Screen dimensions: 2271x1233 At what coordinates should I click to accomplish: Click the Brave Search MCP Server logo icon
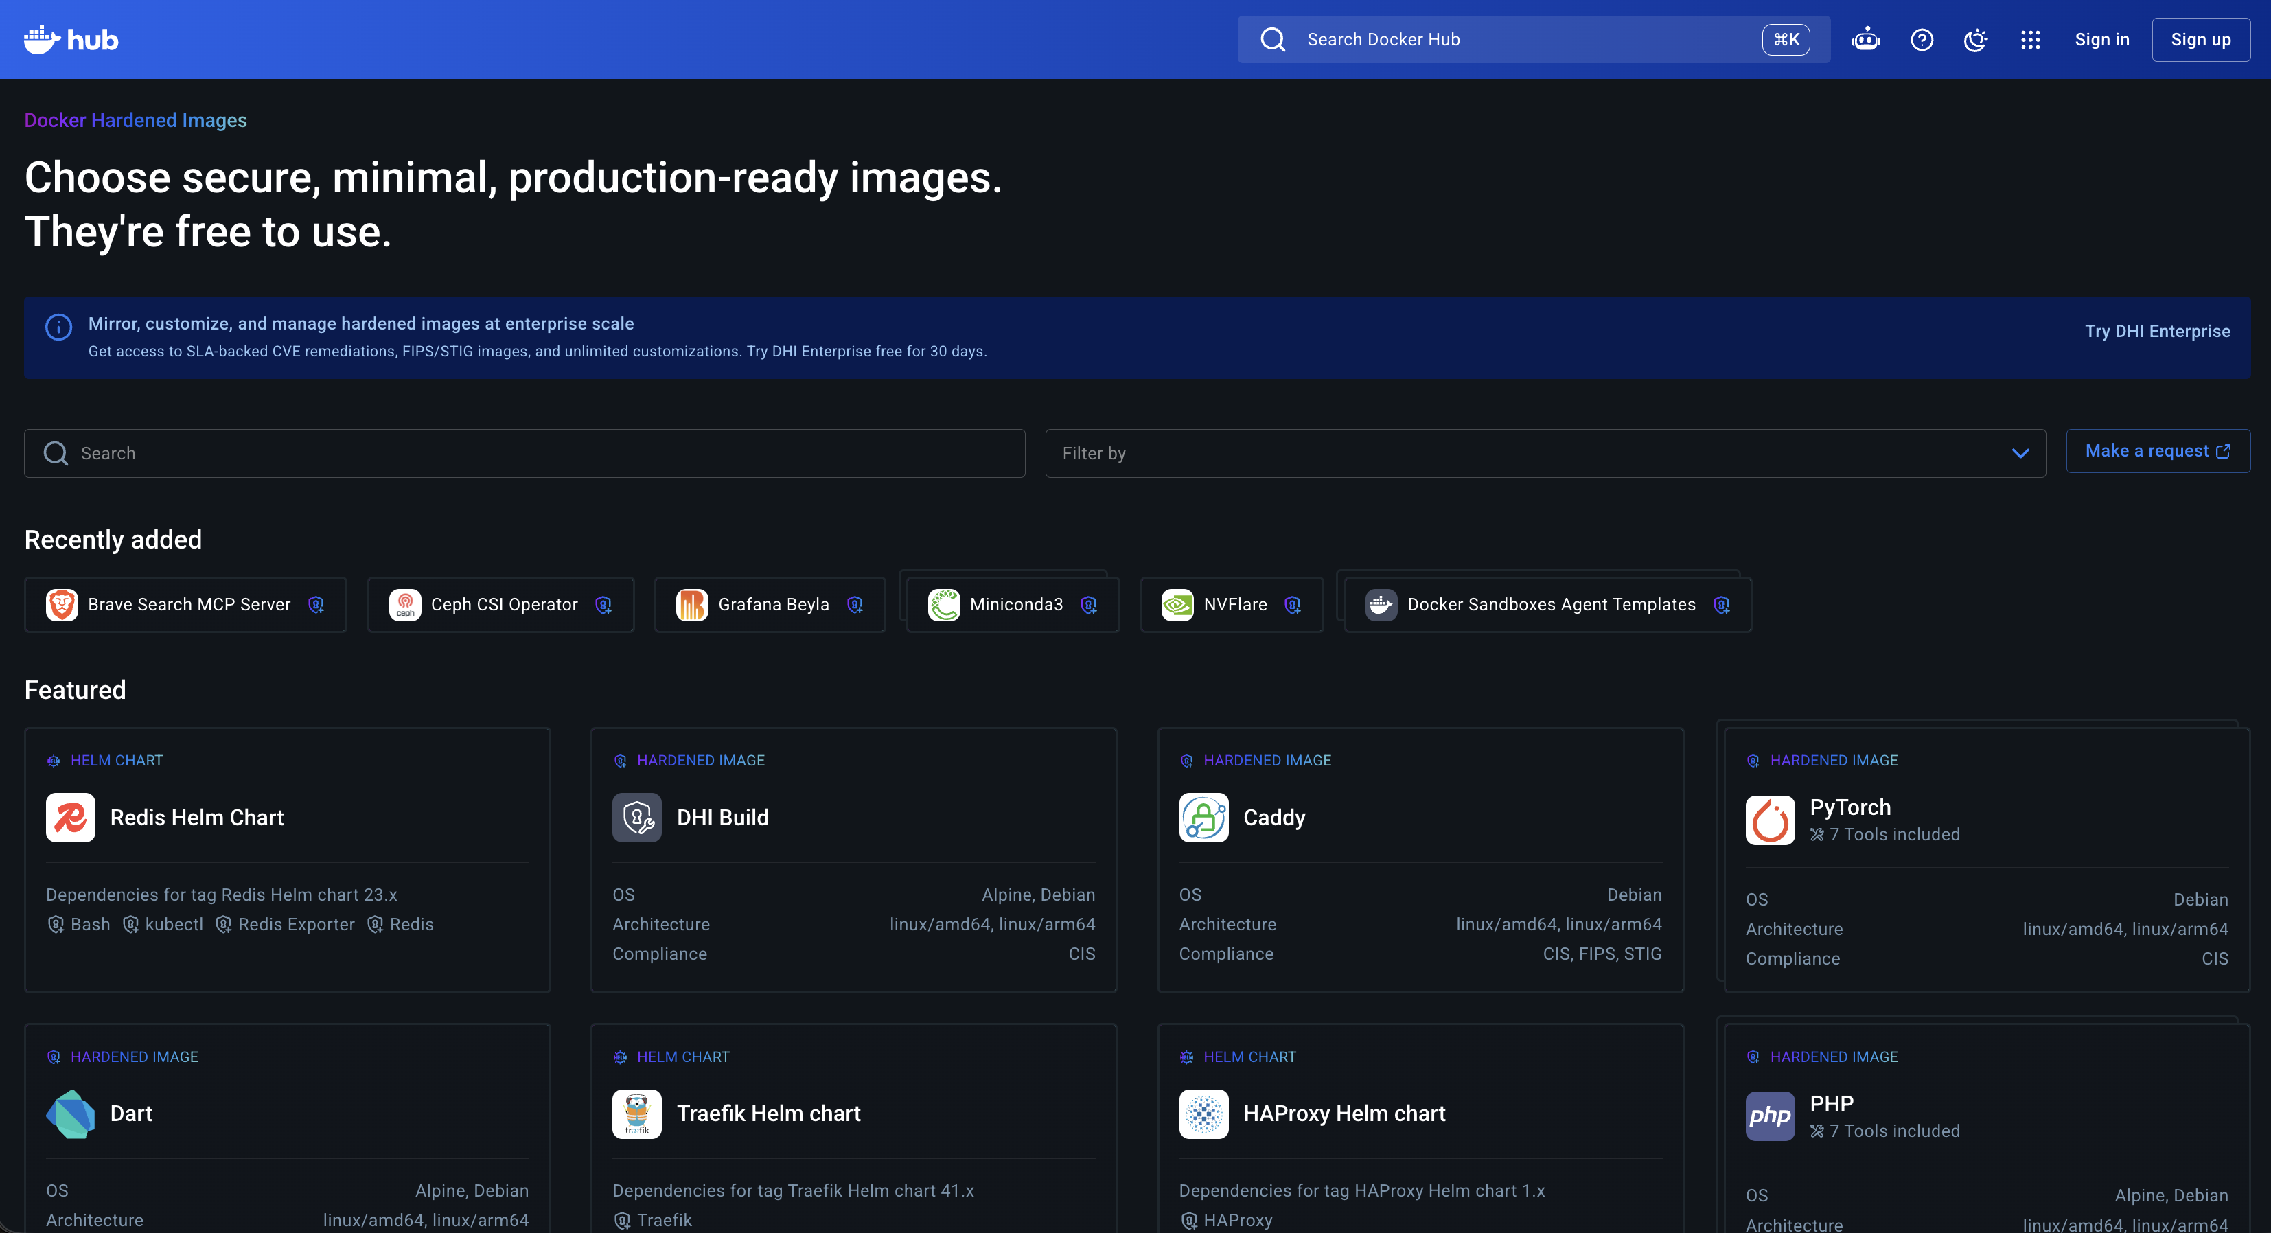tap(62, 605)
